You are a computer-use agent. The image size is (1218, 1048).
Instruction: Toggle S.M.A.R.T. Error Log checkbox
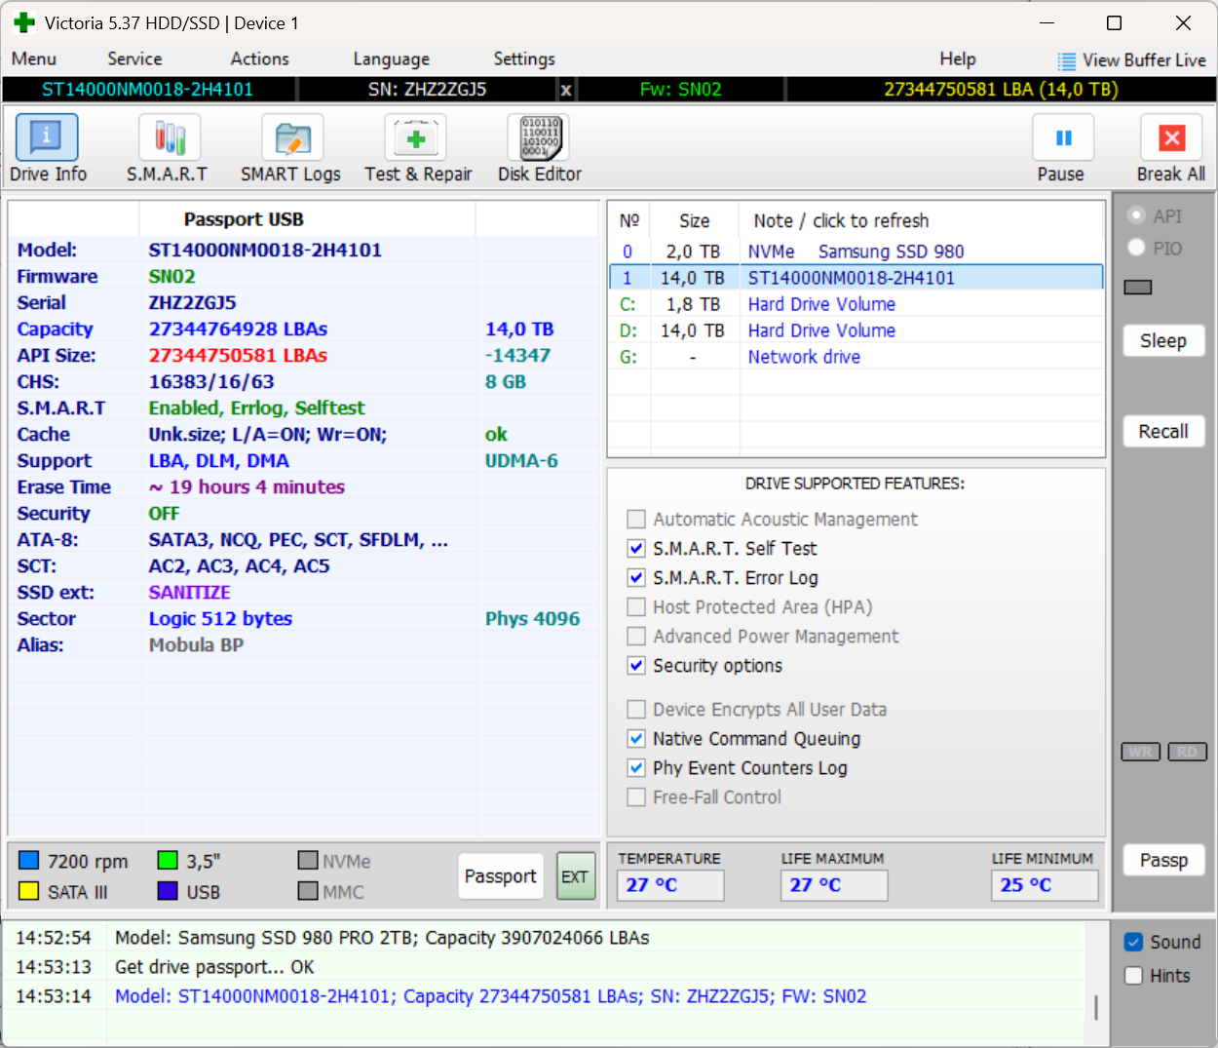coord(636,577)
